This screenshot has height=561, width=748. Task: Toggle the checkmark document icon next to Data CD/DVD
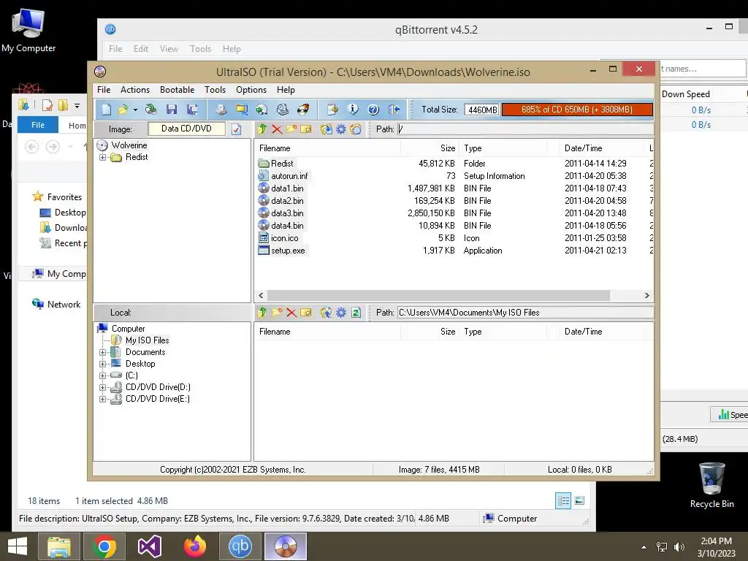236,129
